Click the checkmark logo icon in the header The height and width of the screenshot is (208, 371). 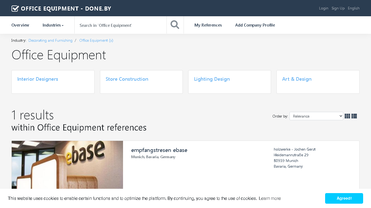tap(15, 8)
